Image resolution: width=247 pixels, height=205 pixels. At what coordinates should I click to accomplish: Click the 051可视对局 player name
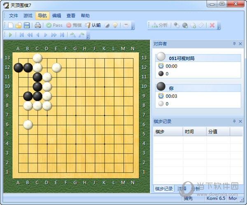pyautogui.click(x=182, y=59)
